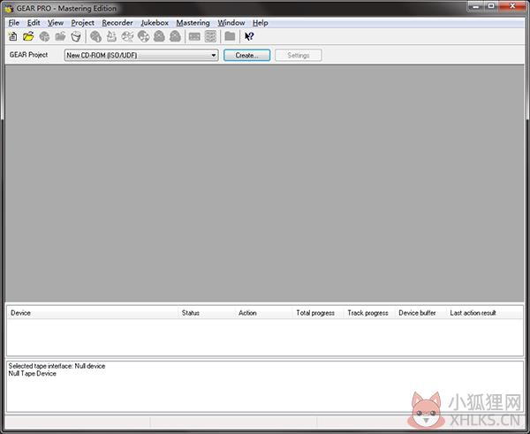This screenshot has width=530, height=434.
Task: Click the cartridge icon adjacent to the disc icon
Action: 159,36
